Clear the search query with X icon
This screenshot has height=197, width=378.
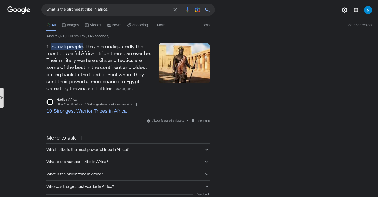pos(175,10)
